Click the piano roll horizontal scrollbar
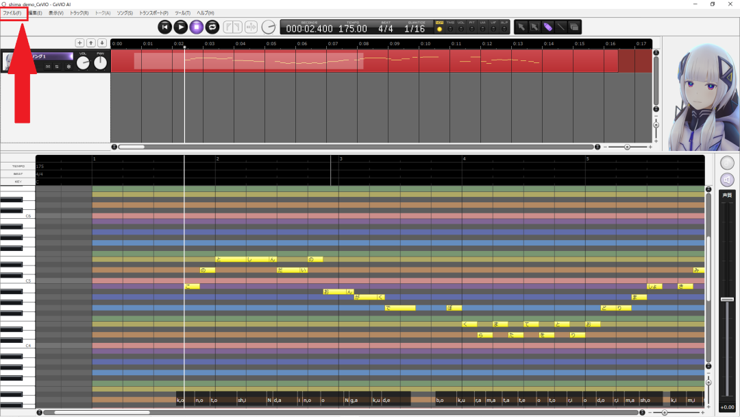 pos(341,413)
